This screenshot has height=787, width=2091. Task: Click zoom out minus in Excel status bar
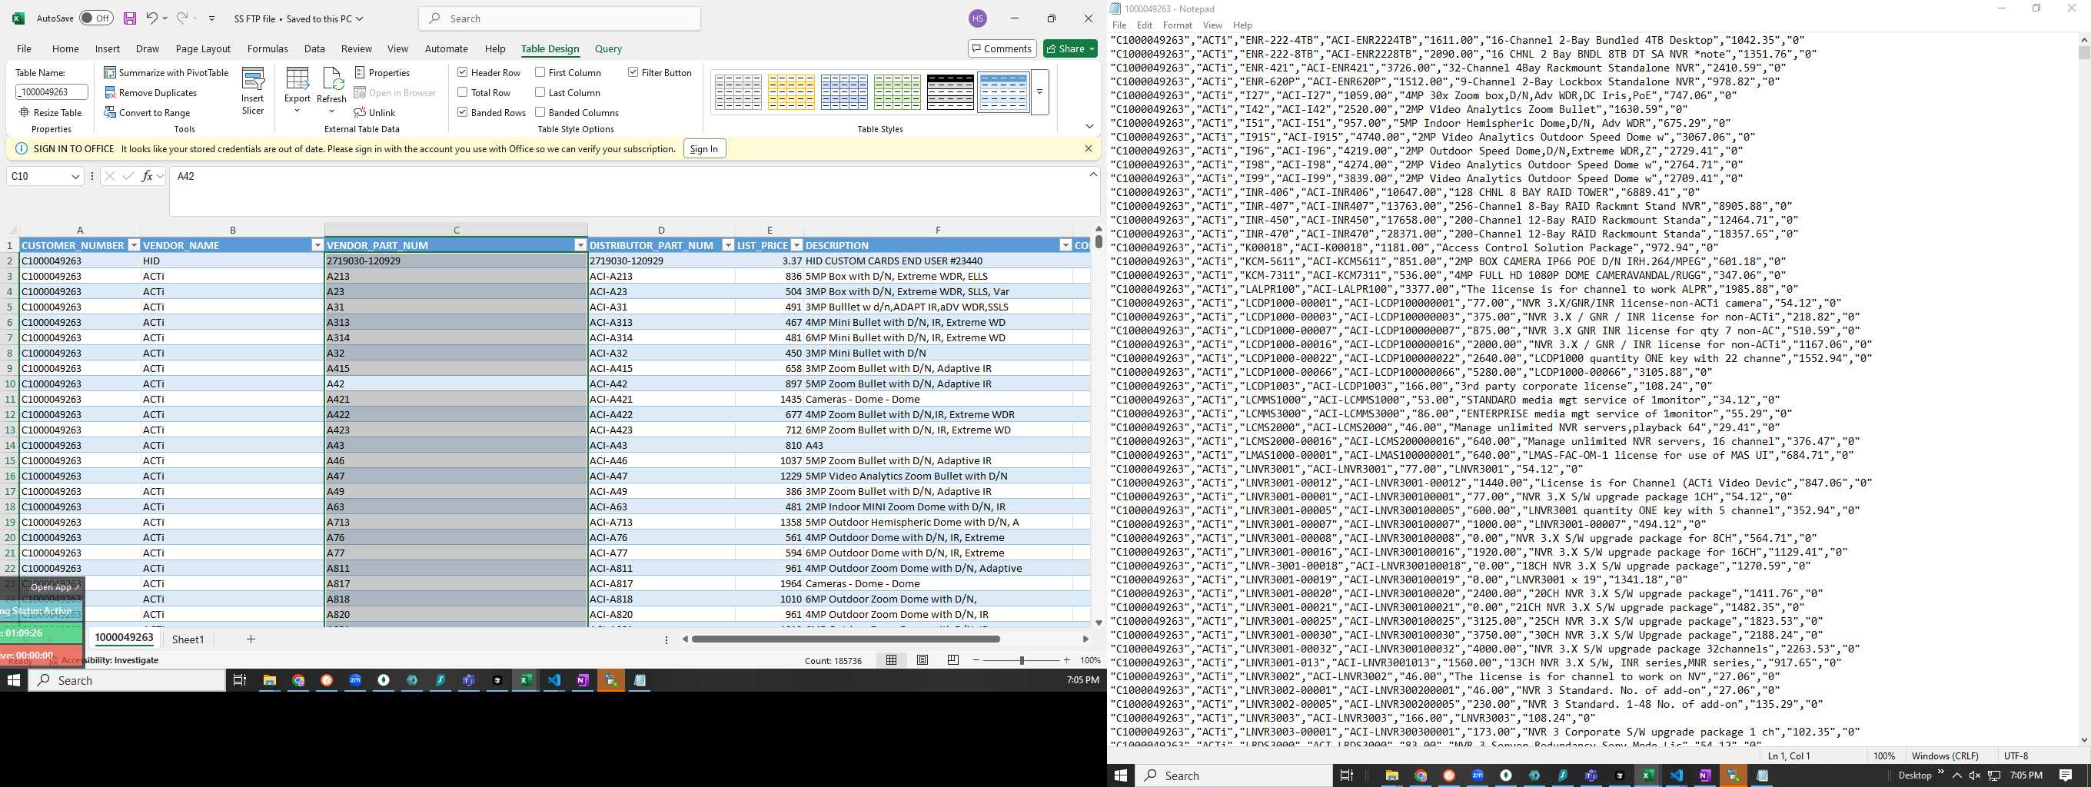pyautogui.click(x=976, y=660)
